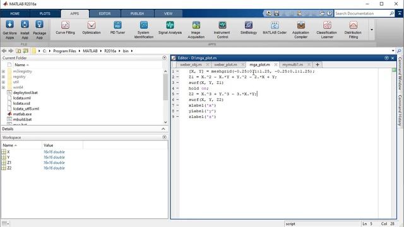Go forward in folder history
Screen dimensions: 404x227
tap(11, 50)
